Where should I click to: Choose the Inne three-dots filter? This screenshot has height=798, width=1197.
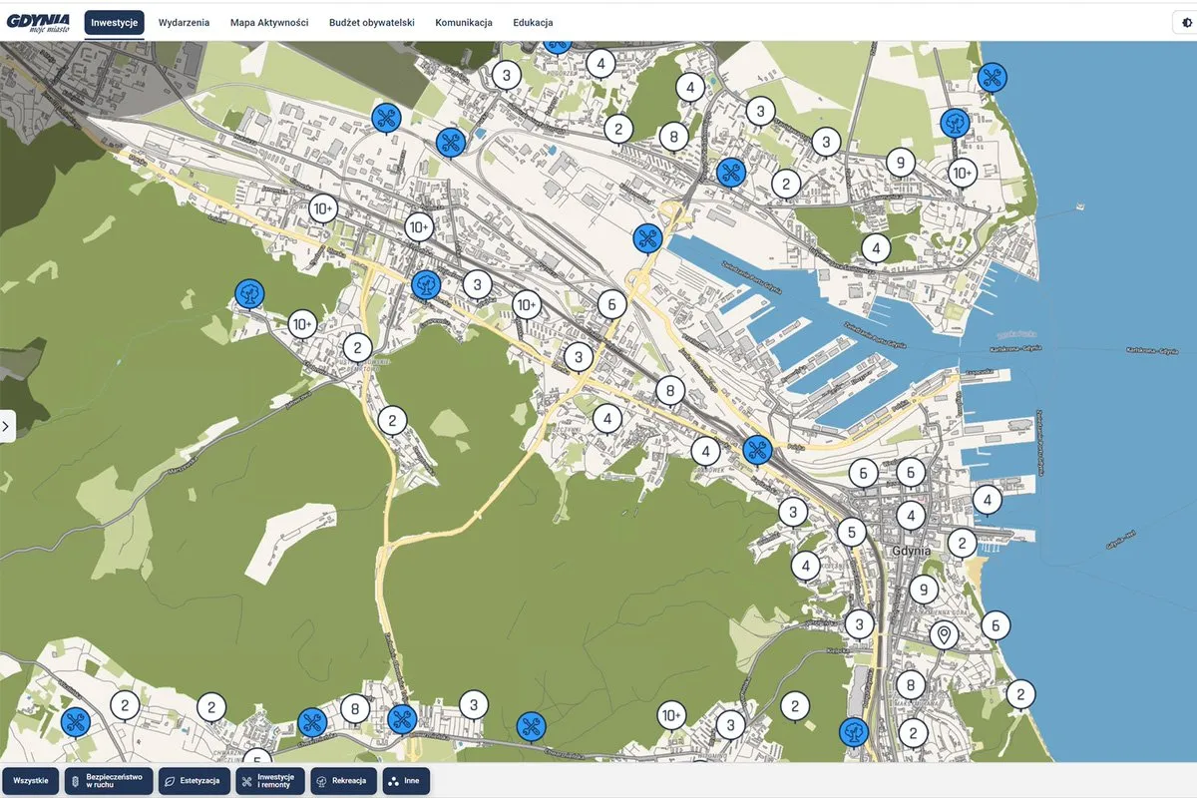click(406, 780)
